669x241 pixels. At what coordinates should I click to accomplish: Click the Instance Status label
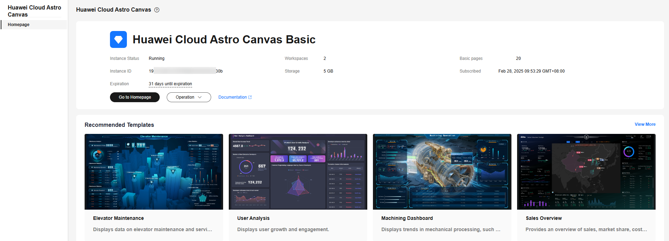tap(124, 58)
